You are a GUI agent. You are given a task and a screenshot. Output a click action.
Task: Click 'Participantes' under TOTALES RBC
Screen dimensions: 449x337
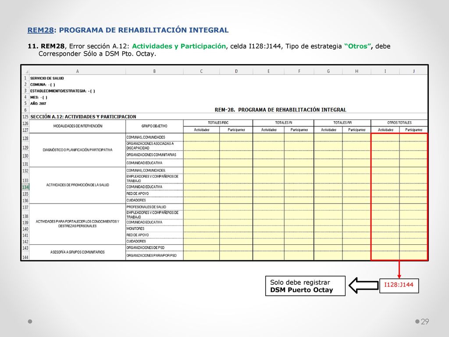point(236,130)
